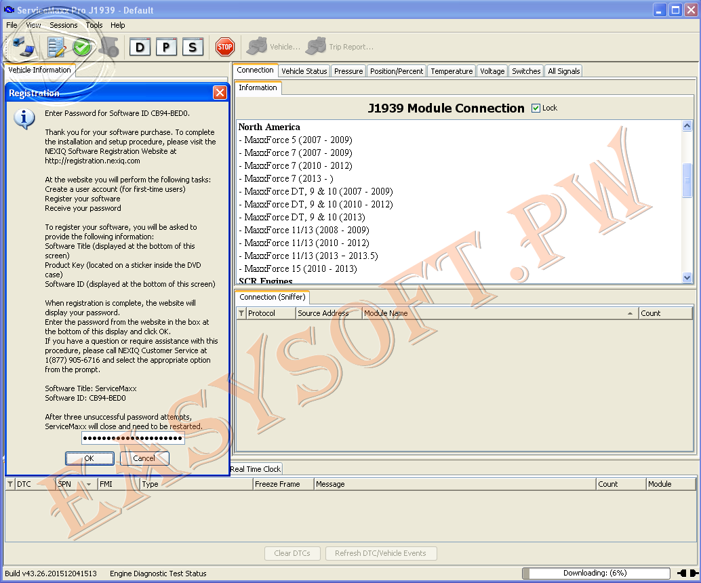Click the Source Address column header
The image size is (701, 583).
329,313
